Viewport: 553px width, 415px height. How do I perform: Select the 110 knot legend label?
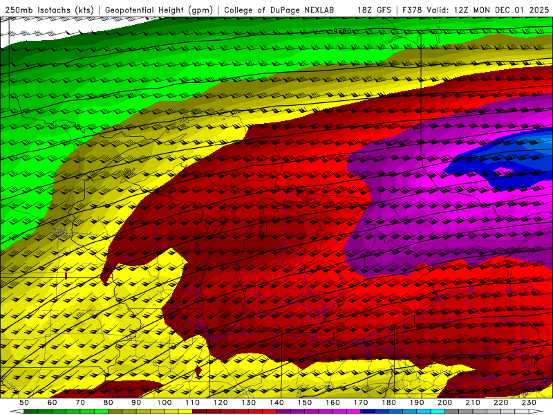coord(192,403)
